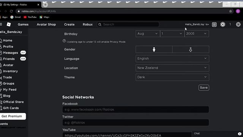Select the female gender option

coord(191,49)
